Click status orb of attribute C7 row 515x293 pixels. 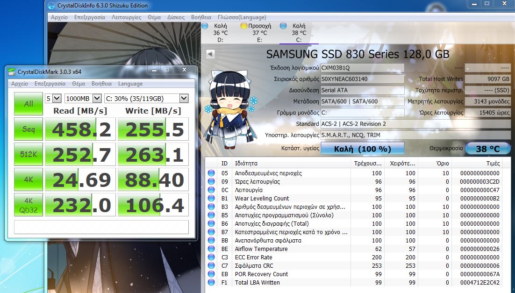tap(211, 265)
